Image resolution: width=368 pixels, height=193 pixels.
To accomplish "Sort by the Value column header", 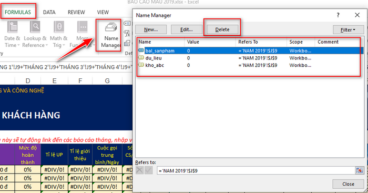I will (x=210, y=42).
